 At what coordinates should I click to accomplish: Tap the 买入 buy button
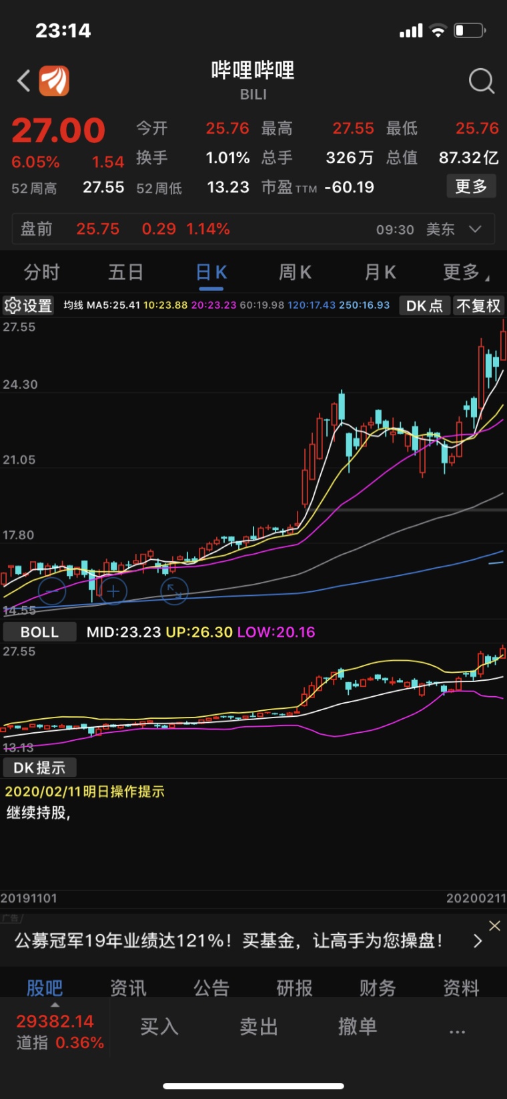[159, 1027]
